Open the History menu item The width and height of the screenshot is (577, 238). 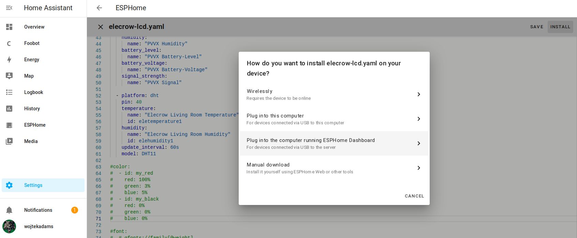pyautogui.click(x=43, y=109)
